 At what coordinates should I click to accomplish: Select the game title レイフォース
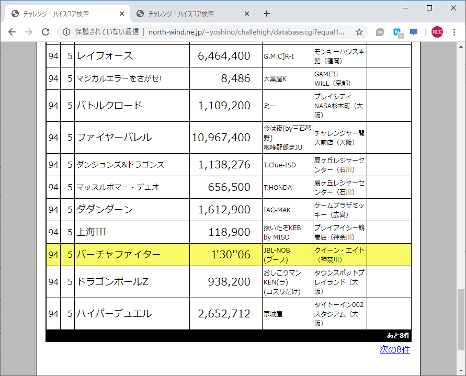click(105, 56)
